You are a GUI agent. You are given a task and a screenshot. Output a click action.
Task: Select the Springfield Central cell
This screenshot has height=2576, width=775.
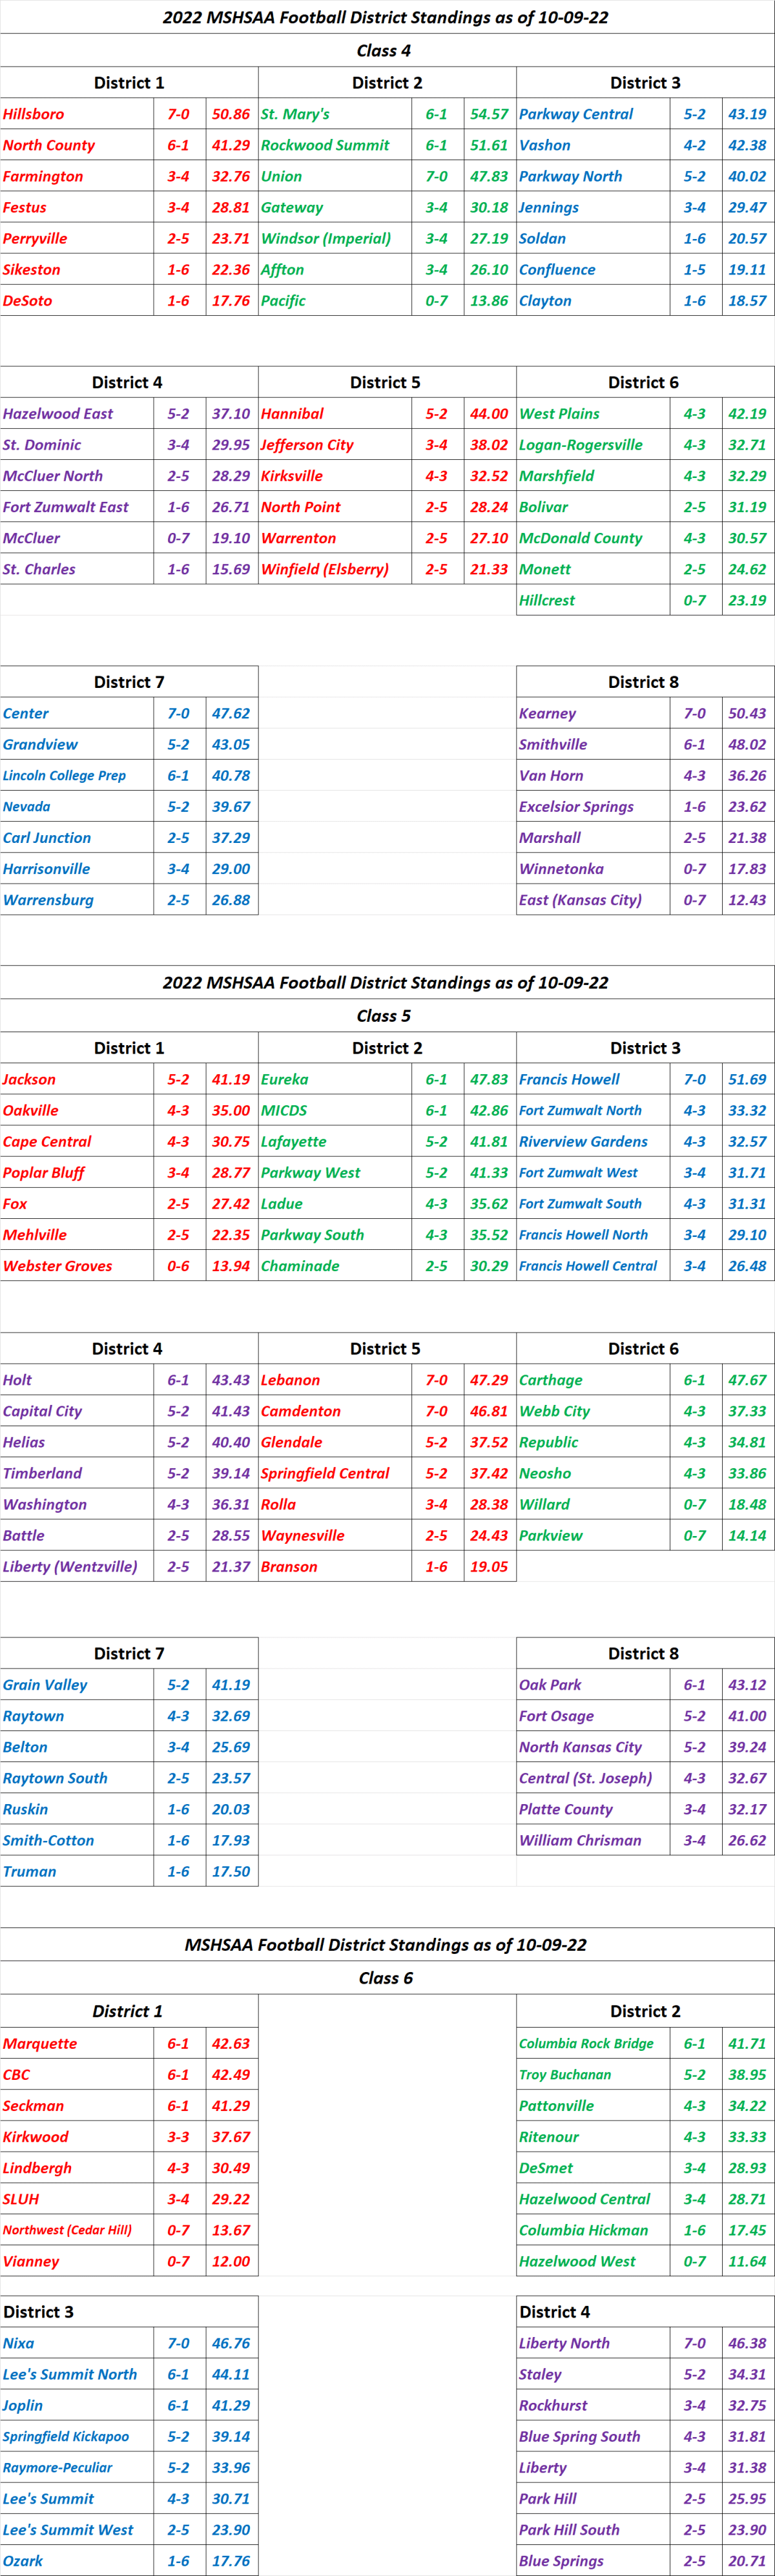pos(335,1473)
